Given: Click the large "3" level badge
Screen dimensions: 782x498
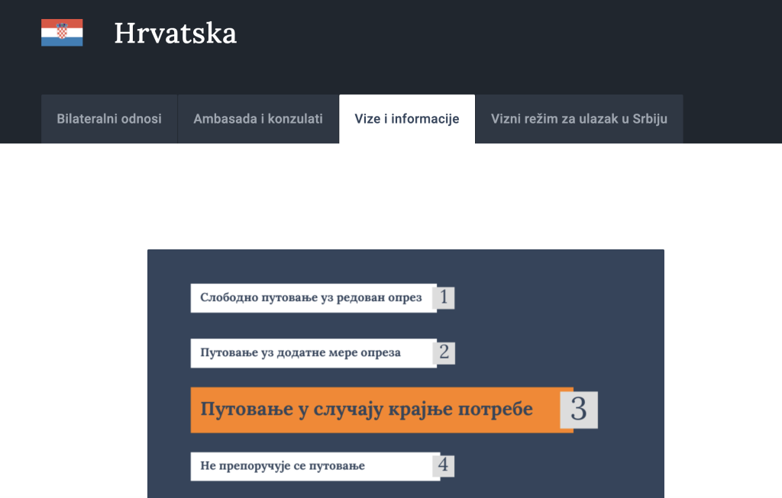Looking at the screenshot, I should 580,410.
